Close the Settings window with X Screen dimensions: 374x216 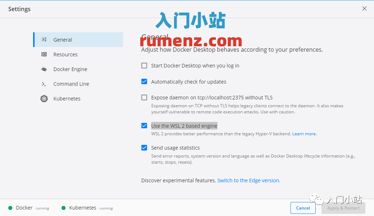(x=364, y=9)
